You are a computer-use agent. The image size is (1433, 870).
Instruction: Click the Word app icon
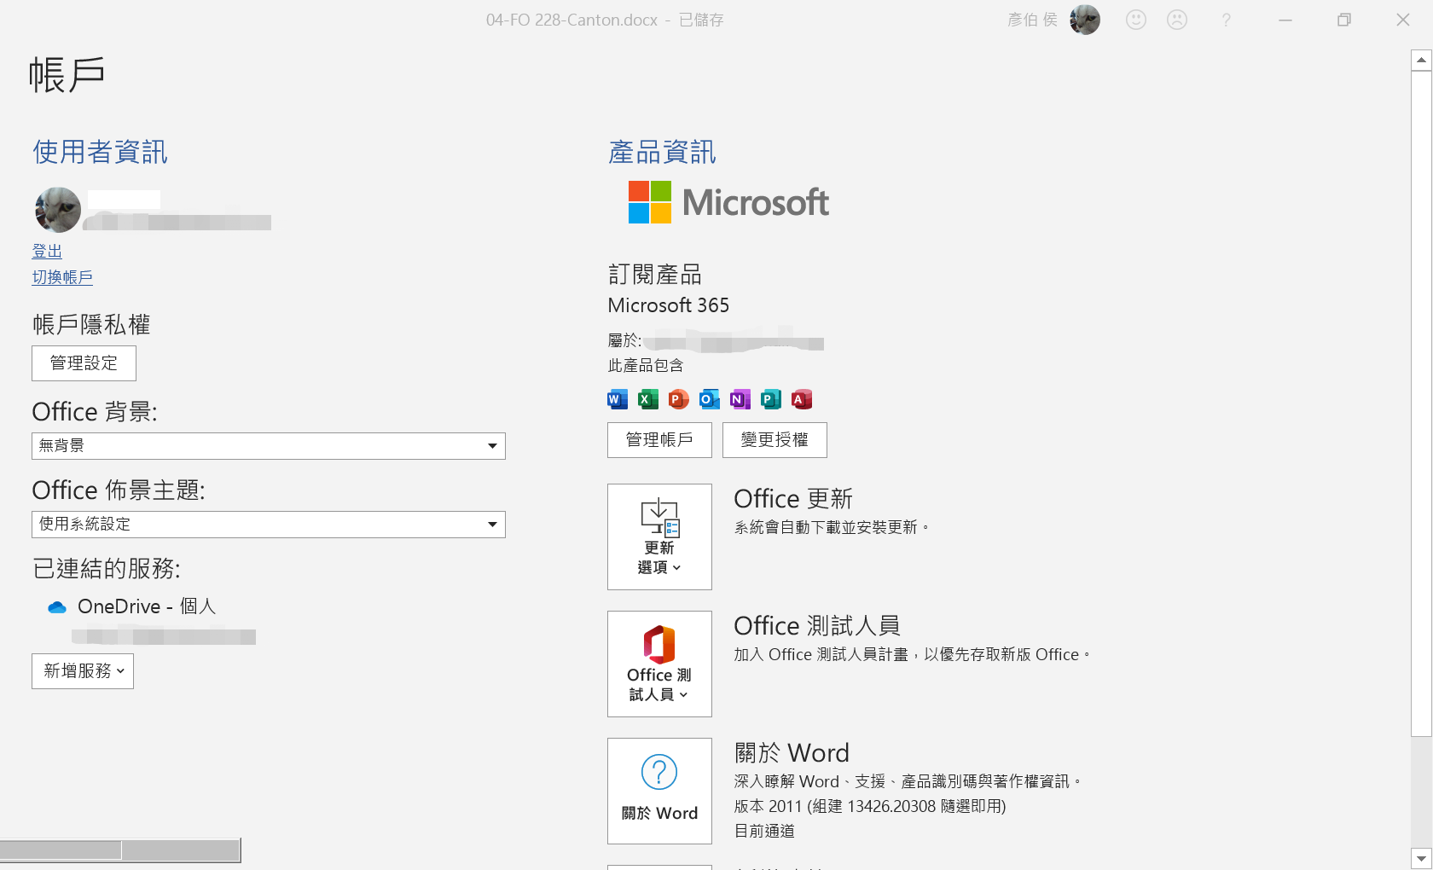[618, 399]
